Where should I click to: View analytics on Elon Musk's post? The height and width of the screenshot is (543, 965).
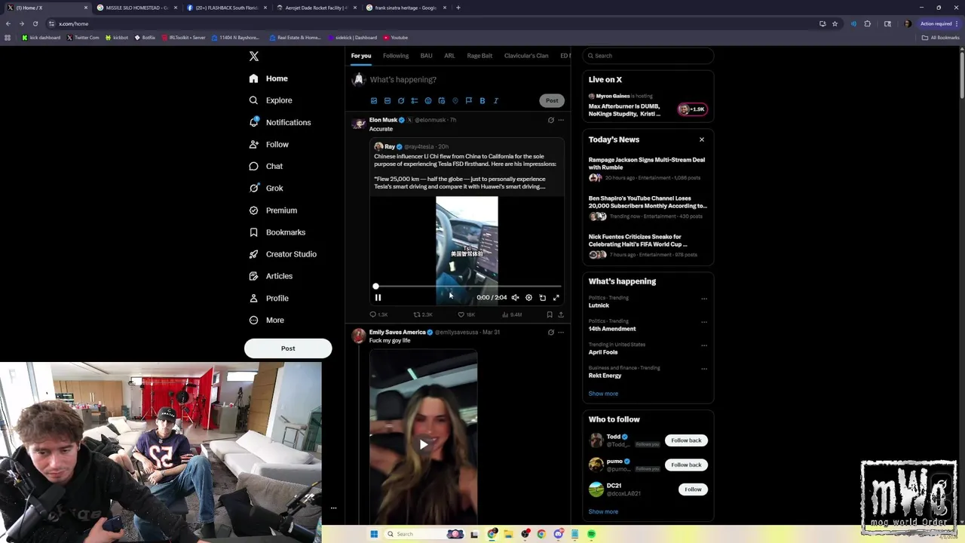(x=512, y=314)
